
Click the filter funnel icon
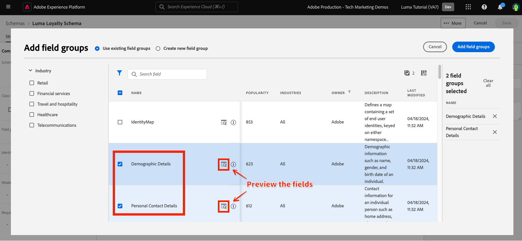coord(120,73)
